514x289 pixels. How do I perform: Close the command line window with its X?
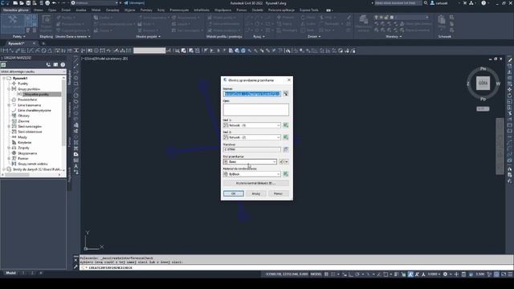(x=75, y=260)
